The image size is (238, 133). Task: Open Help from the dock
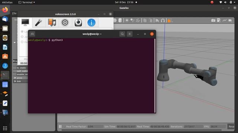click(x=5, y=66)
